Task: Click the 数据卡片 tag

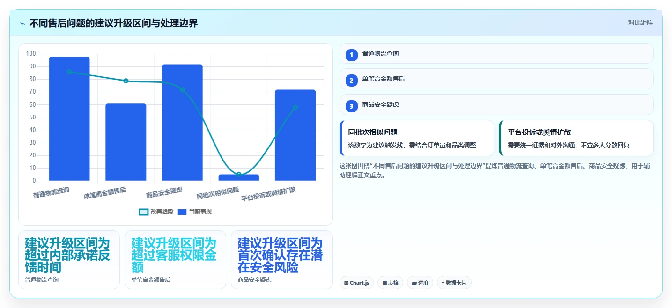Action: [x=454, y=283]
